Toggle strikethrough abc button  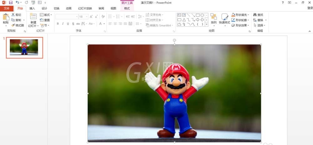[78, 24]
